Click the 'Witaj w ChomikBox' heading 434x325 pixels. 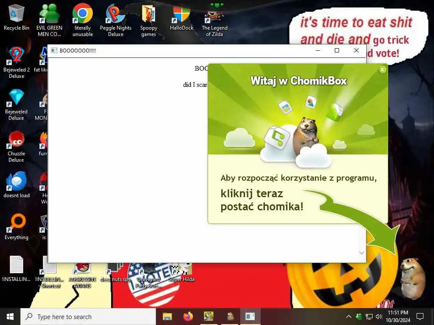point(299,81)
